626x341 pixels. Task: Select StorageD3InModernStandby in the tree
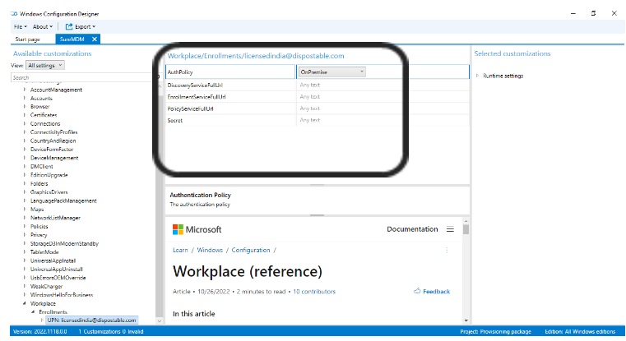pyautogui.click(x=64, y=243)
